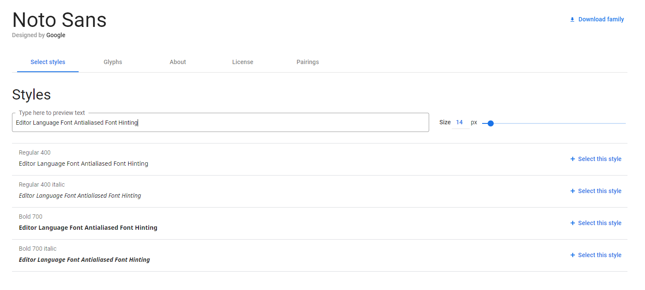645x290 pixels.
Task: Click the font size slider handle
Action: 491,123
